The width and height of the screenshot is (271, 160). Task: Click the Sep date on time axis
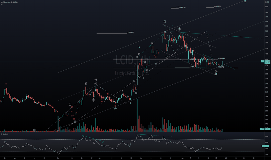[x=58, y=158]
